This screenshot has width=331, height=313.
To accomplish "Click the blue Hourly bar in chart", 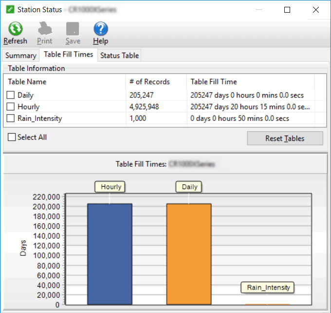I will 110,254.
